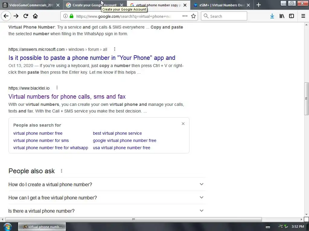Image resolution: width=309 pixels, height=231 pixels.
Task: Click the scroll right arrow
Action: [301, 219]
